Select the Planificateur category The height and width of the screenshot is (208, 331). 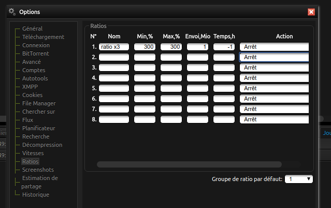point(38,128)
